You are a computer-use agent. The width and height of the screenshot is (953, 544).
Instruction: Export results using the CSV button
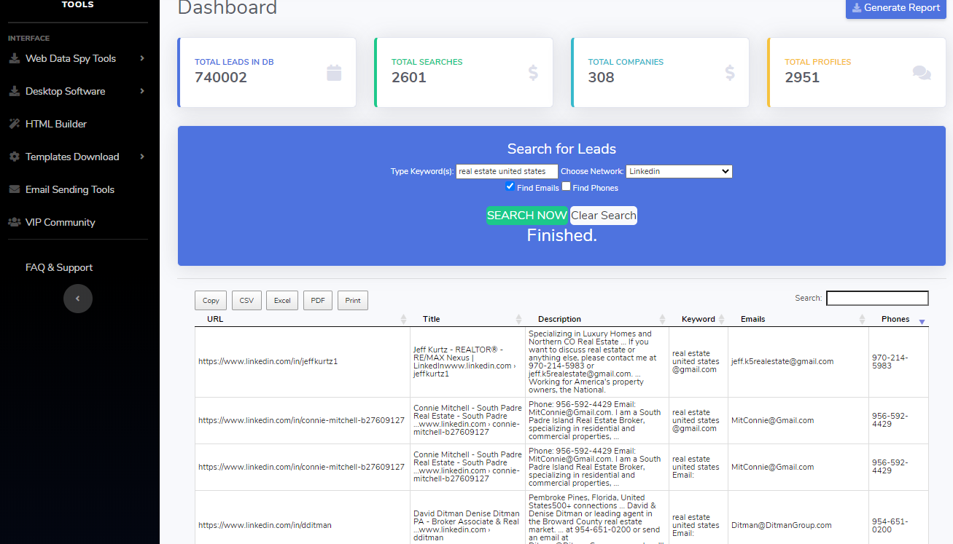coord(246,300)
